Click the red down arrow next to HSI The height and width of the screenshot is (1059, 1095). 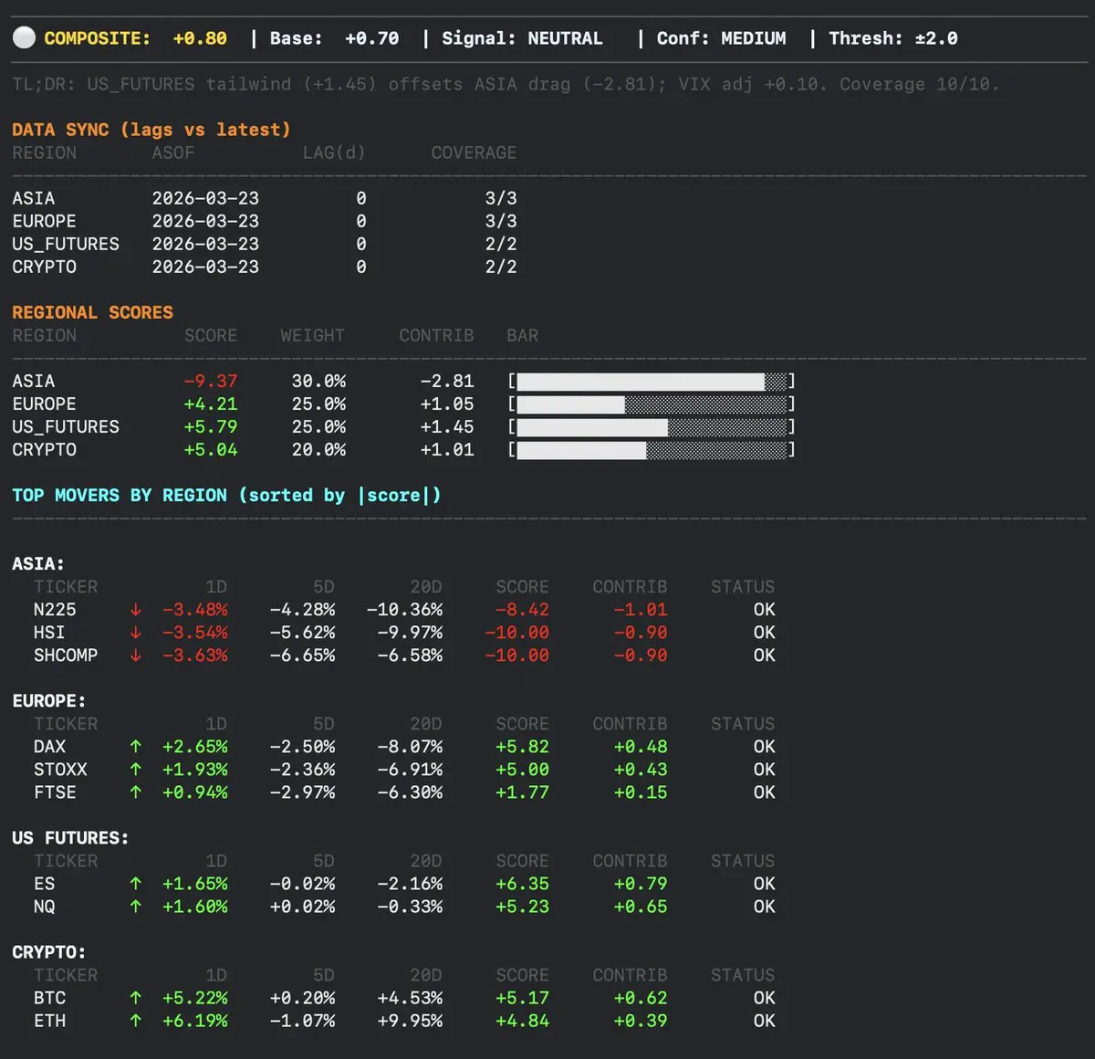tap(136, 633)
